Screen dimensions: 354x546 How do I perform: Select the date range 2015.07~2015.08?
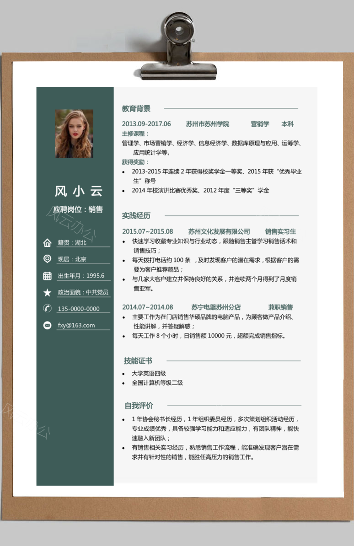(x=148, y=231)
